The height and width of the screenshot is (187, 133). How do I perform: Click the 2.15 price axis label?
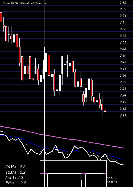tap(123, 109)
